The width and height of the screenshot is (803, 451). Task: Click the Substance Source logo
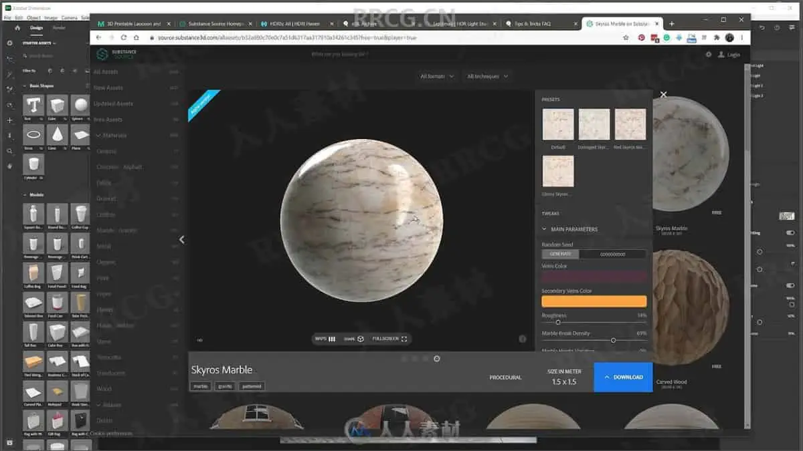[x=115, y=54]
